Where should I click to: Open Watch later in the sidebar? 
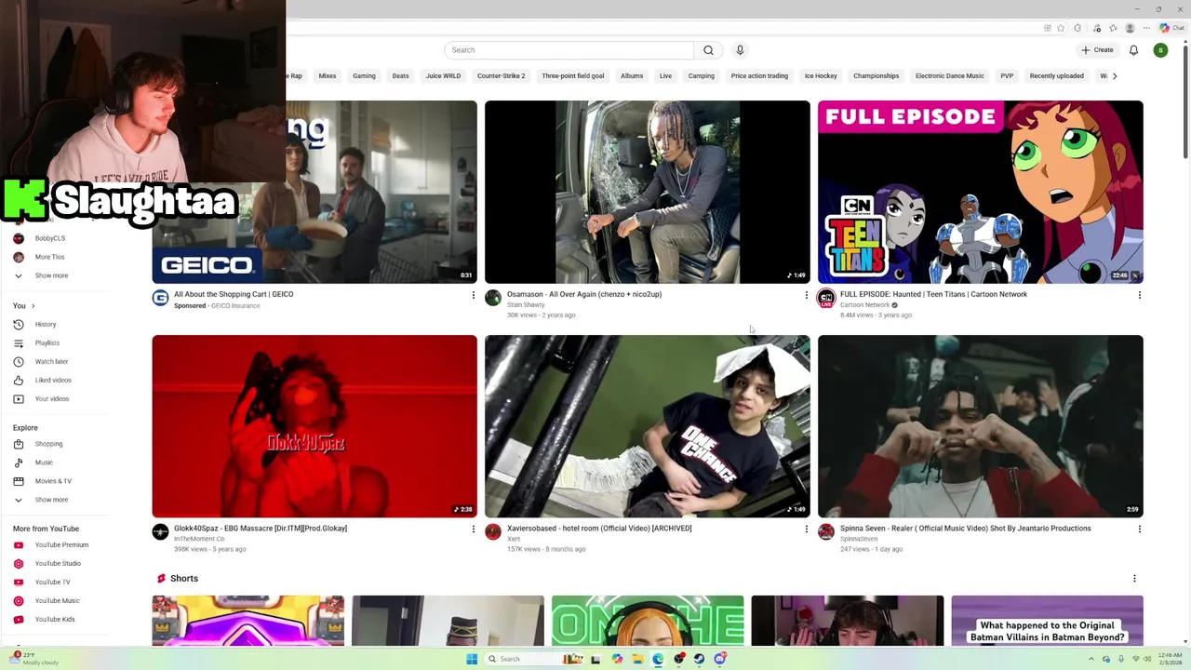pyautogui.click(x=51, y=362)
